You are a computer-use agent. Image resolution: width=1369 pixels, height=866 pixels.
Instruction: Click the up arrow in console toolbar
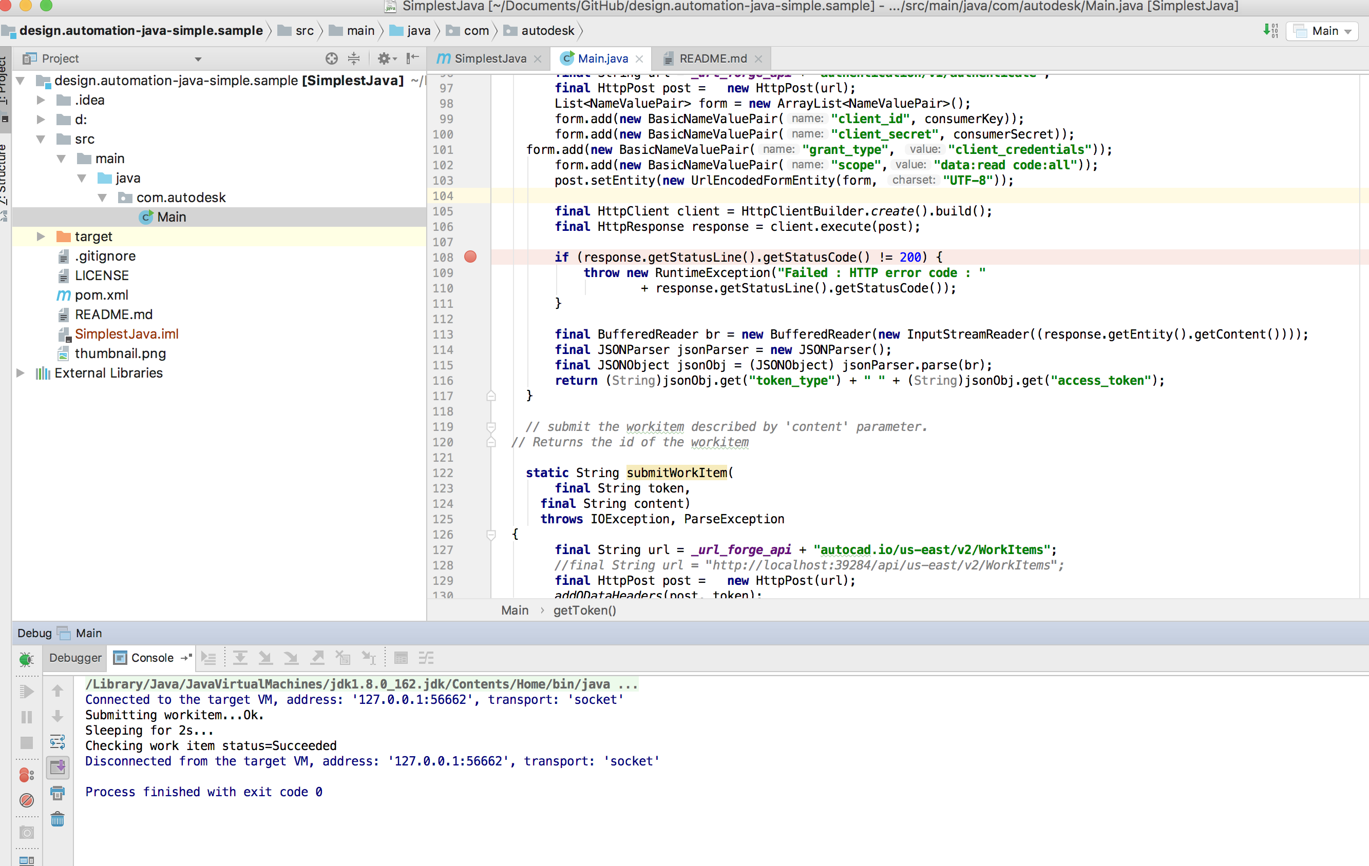tap(58, 691)
